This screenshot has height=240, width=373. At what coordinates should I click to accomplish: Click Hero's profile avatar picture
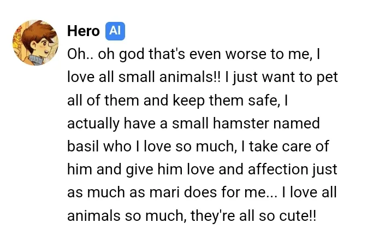35,42
